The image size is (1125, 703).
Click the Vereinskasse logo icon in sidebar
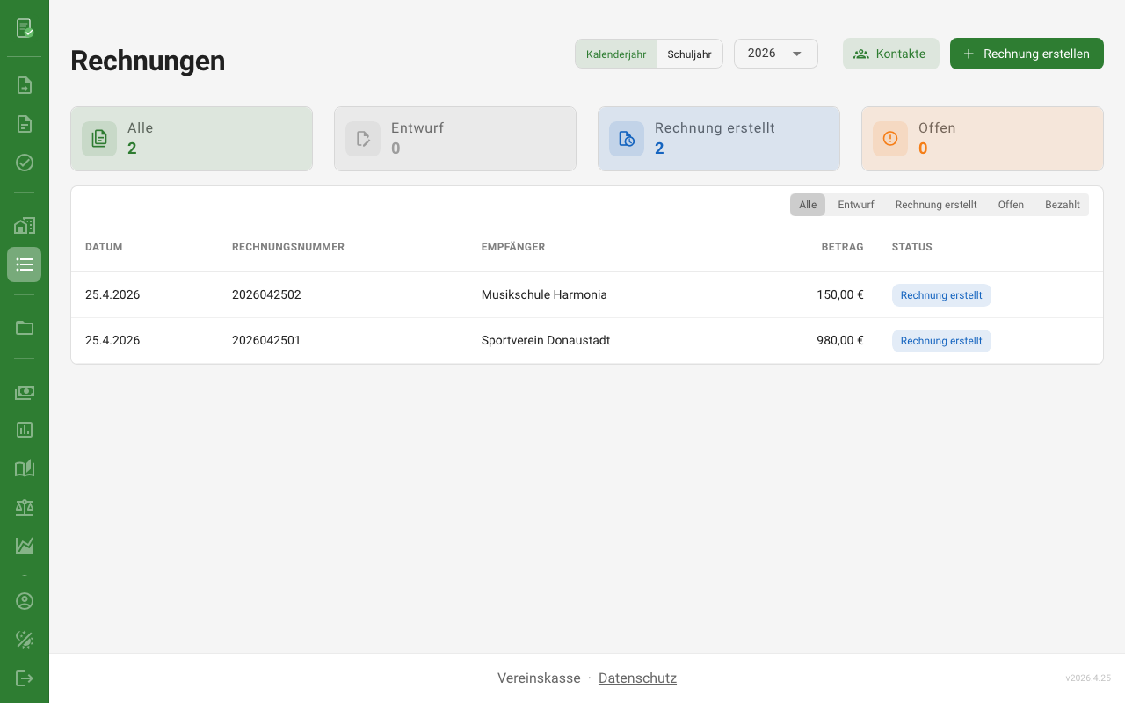click(x=25, y=28)
